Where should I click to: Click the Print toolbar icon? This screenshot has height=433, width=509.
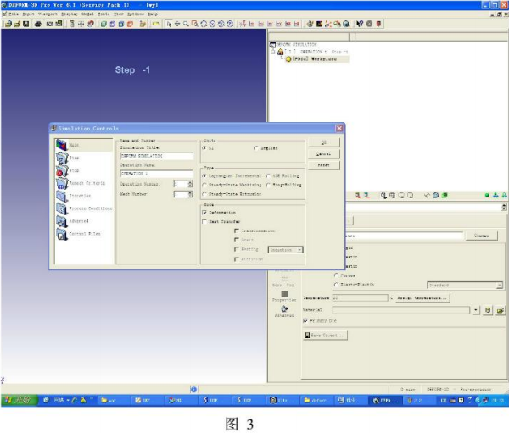coord(38,24)
